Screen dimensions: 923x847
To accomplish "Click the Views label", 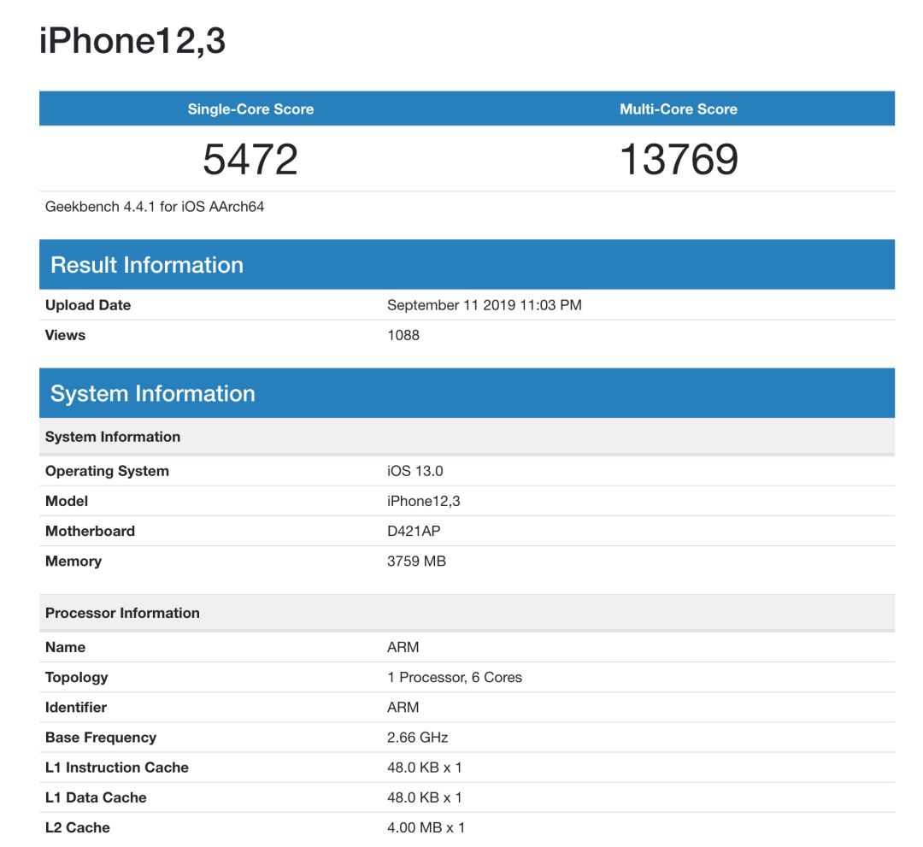I will pos(65,335).
